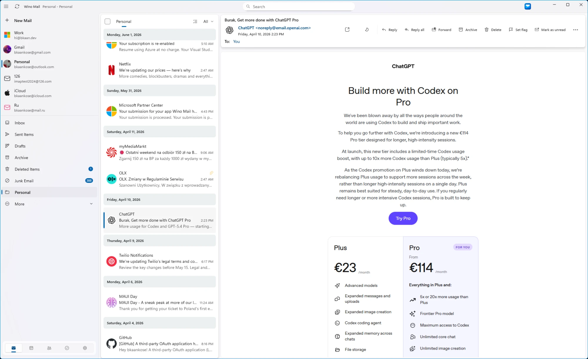The image size is (588, 359).
Task: Click the Try Pro button
Action: (403, 218)
